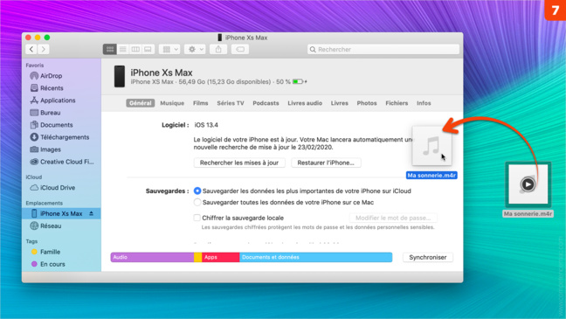566x319 pixels.
Task: Switch to the Séries TV tab
Action: click(231, 103)
